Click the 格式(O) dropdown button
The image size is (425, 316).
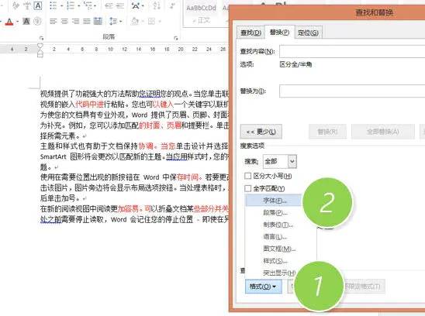coord(264,287)
